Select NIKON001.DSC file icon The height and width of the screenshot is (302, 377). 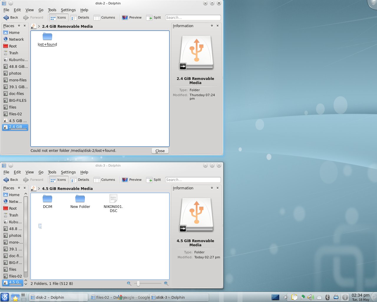pyautogui.click(x=113, y=199)
